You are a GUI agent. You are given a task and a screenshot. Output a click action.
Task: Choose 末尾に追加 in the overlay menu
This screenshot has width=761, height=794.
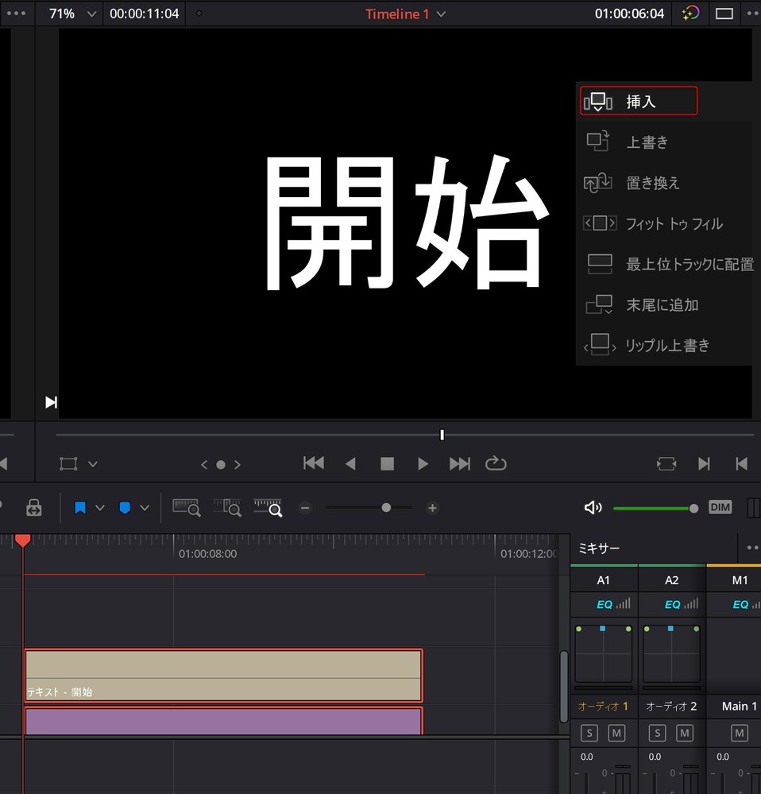click(x=661, y=304)
